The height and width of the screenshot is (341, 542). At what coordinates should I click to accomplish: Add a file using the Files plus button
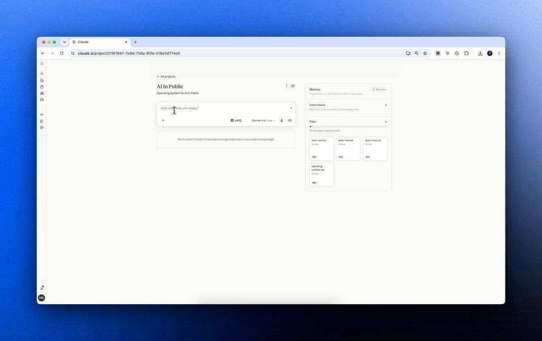coord(386,122)
